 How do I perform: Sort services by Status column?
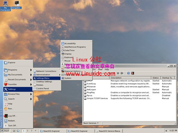(156, 78)
